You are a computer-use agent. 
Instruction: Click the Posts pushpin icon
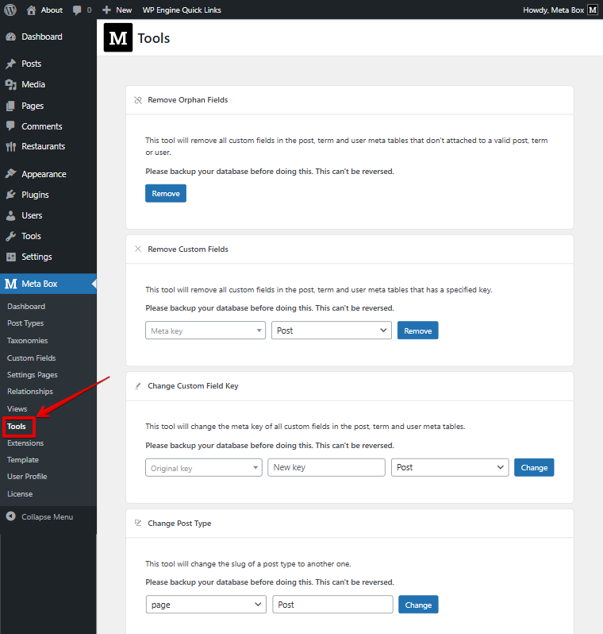(11, 64)
